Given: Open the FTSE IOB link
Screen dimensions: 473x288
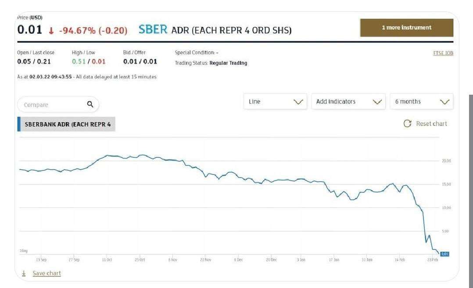Looking at the screenshot, I should [443, 53].
